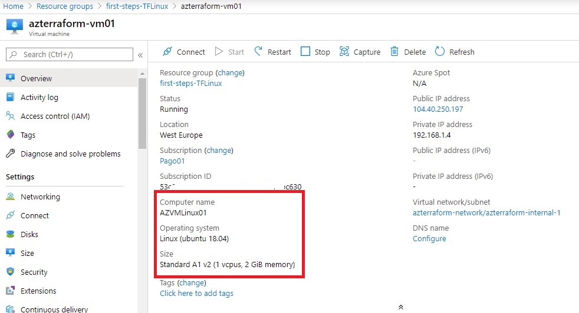Click the Tags icon in sidebar
Image resolution: width=579 pixels, height=313 pixels.
pos(10,135)
